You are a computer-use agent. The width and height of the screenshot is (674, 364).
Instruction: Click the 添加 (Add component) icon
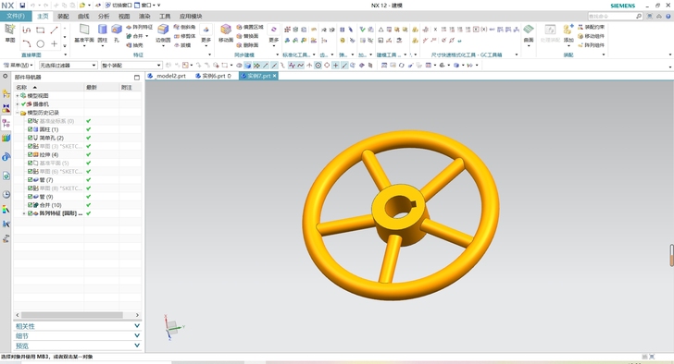tap(568, 30)
